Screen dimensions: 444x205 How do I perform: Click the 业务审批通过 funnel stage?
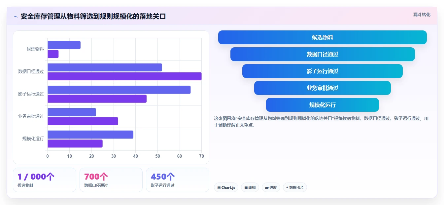click(x=323, y=88)
